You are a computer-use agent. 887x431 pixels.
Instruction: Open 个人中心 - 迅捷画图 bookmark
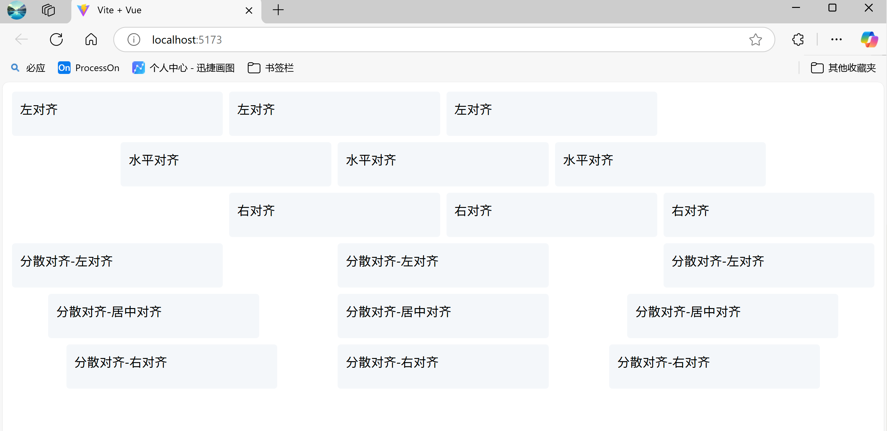point(183,68)
